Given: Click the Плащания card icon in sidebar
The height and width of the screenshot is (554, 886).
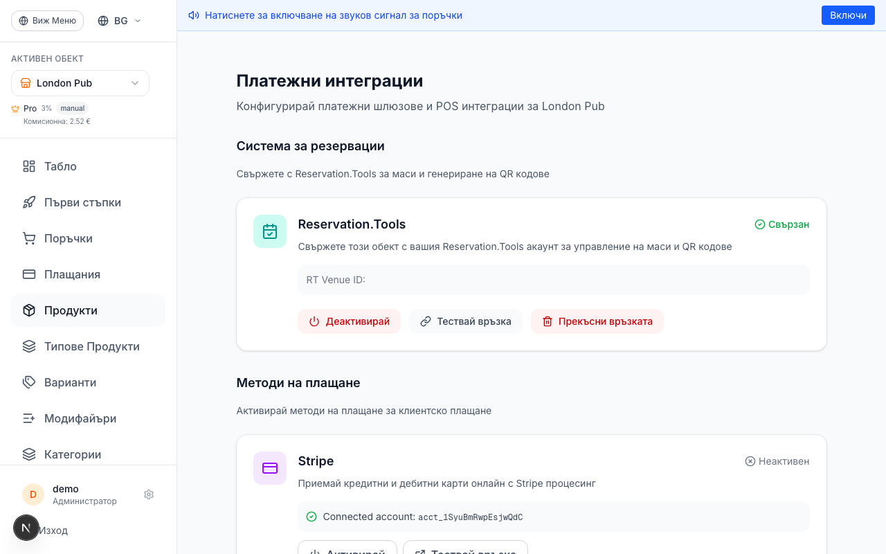Looking at the screenshot, I should tap(28, 274).
